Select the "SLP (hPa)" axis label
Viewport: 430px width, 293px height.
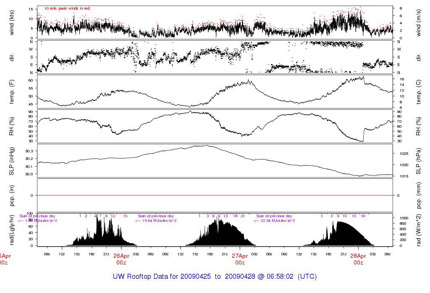click(x=419, y=162)
